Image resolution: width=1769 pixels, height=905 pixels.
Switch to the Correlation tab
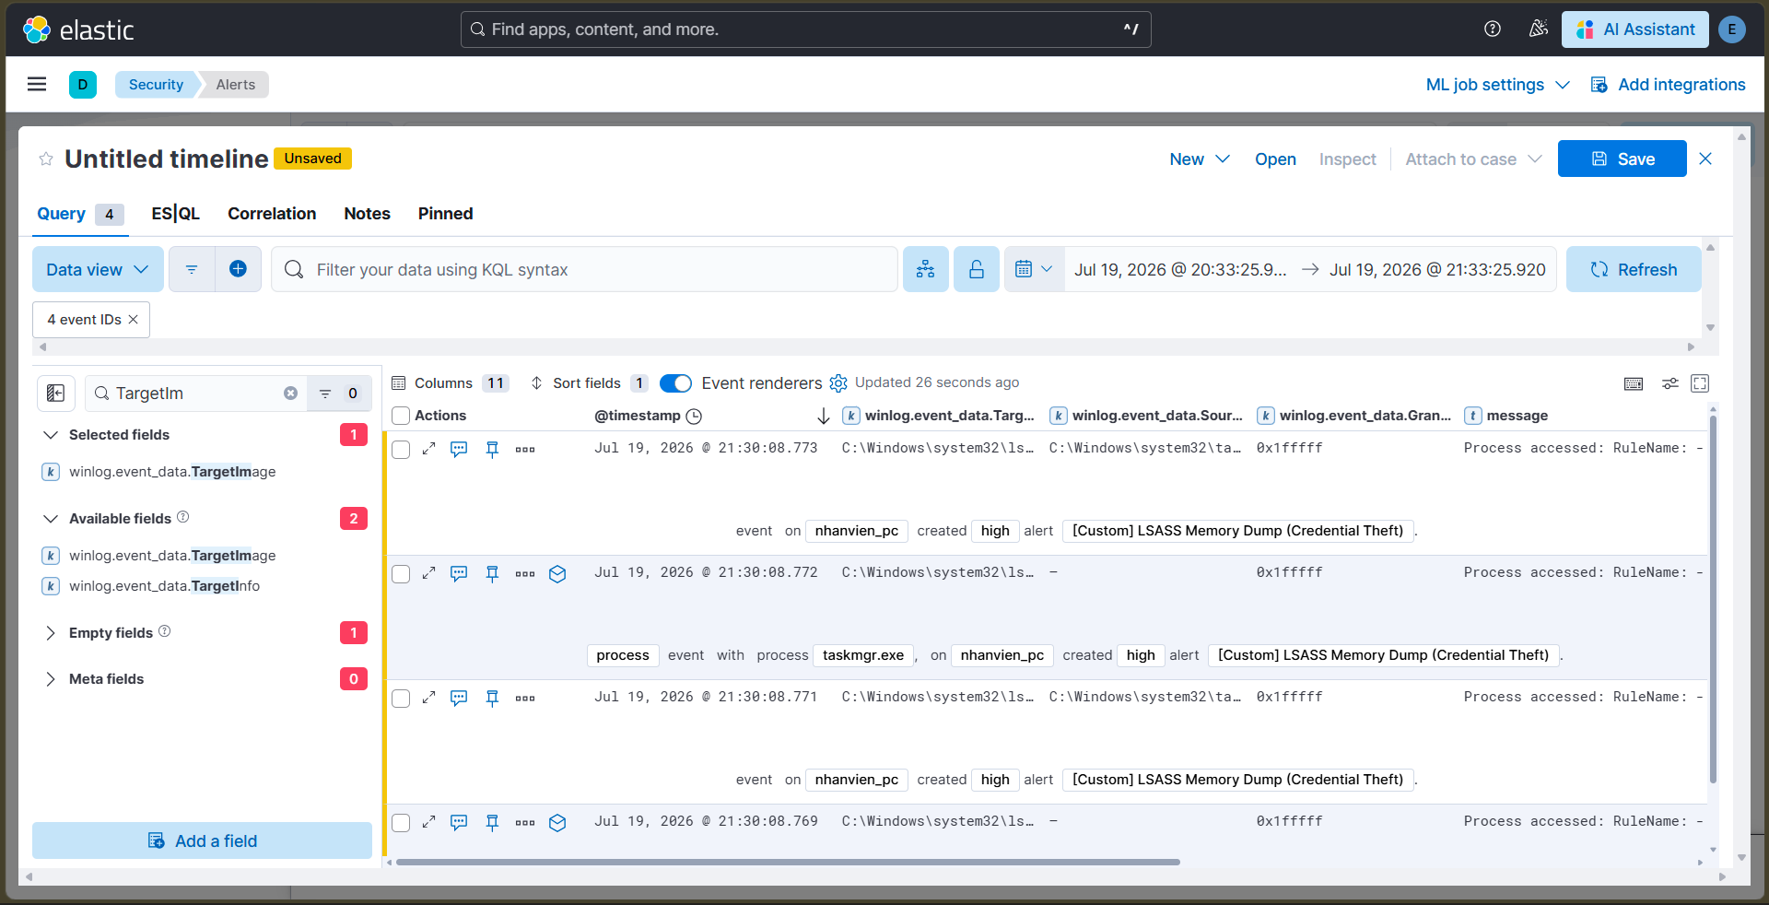272,214
